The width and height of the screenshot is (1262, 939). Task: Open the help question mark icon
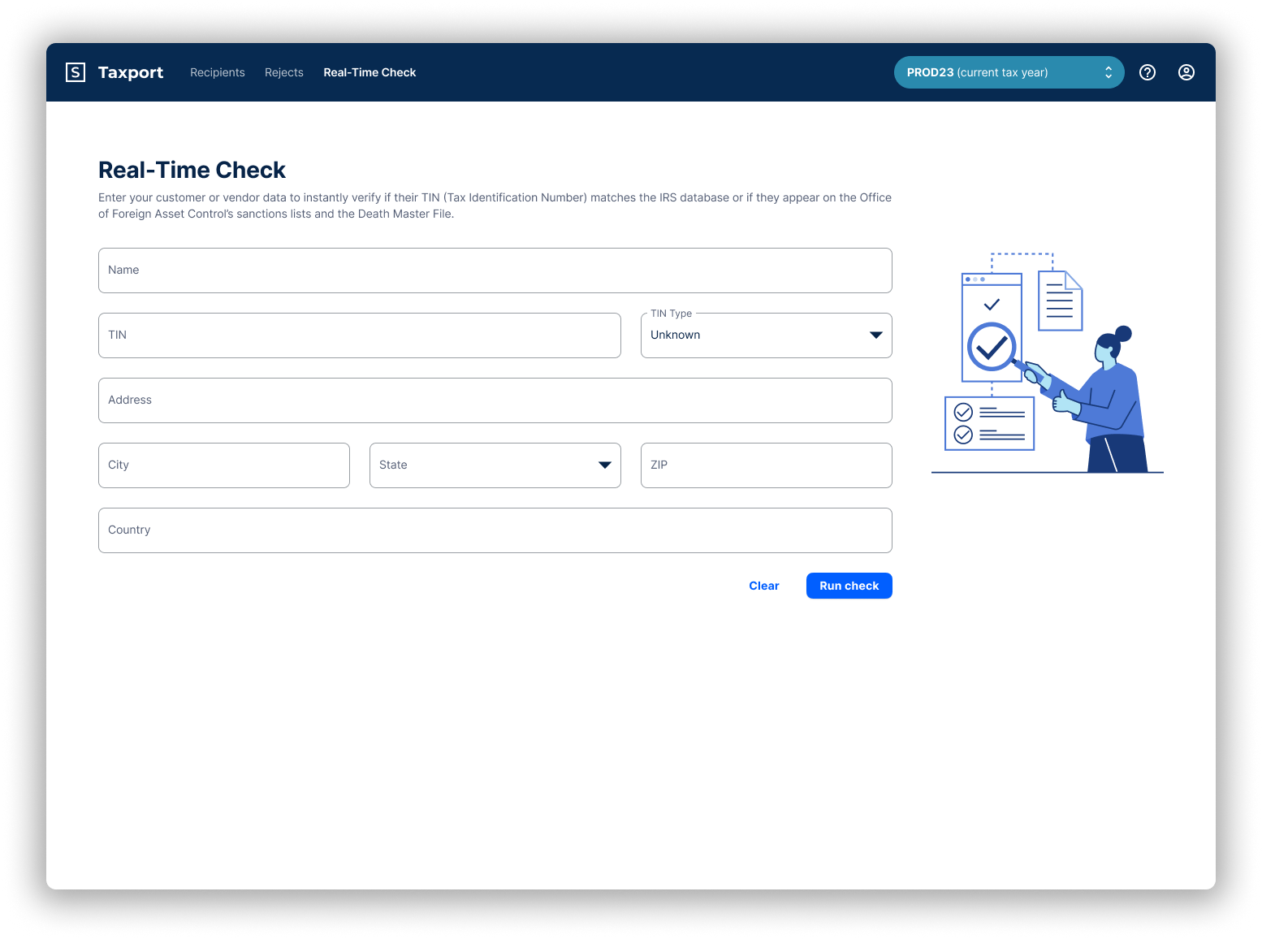pyautogui.click(x=1147, y=72)
